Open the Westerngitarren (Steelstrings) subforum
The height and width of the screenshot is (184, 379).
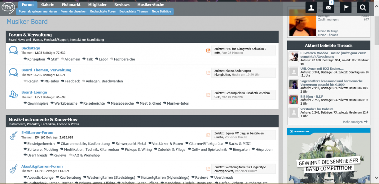click(111, 177)
